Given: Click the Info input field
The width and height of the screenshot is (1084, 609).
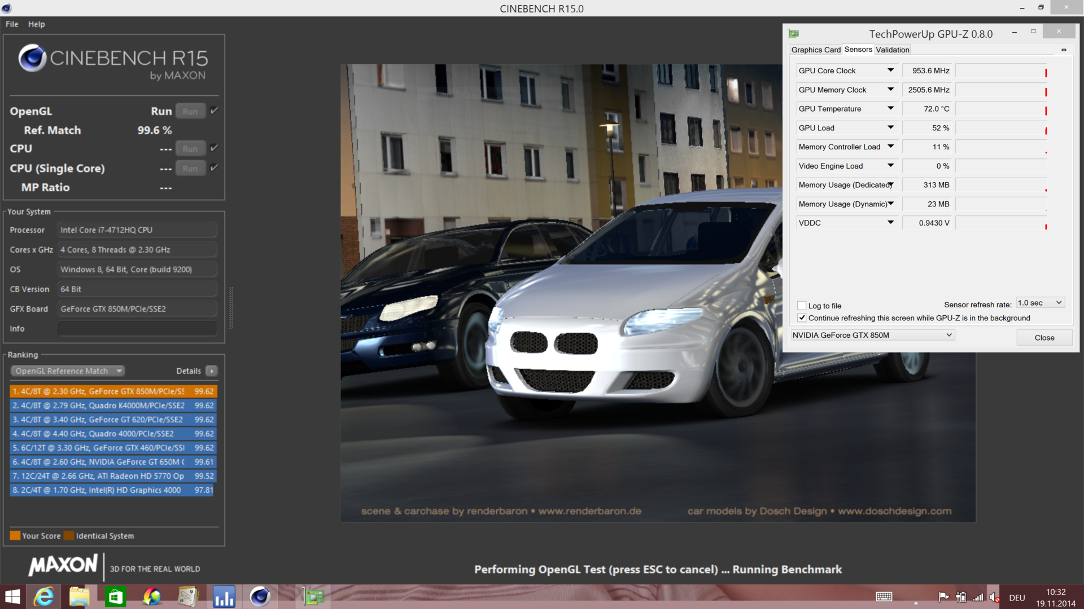Looking at the screenshot, I should 137,329.
